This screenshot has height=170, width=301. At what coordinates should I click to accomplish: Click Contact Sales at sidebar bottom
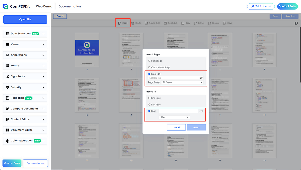[12, 163]
